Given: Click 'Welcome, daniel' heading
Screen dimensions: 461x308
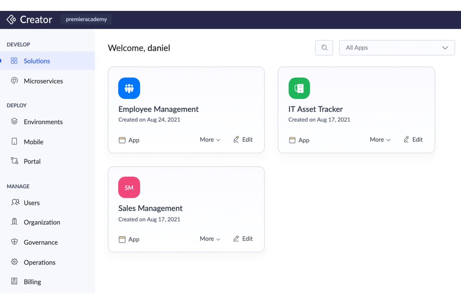Looking at the screenshot, I should click(139, 48).
